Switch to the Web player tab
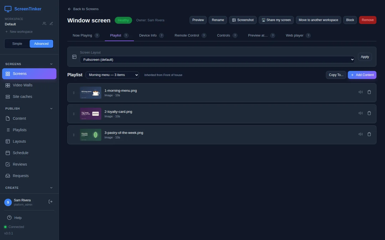 (x=295, y=35)
